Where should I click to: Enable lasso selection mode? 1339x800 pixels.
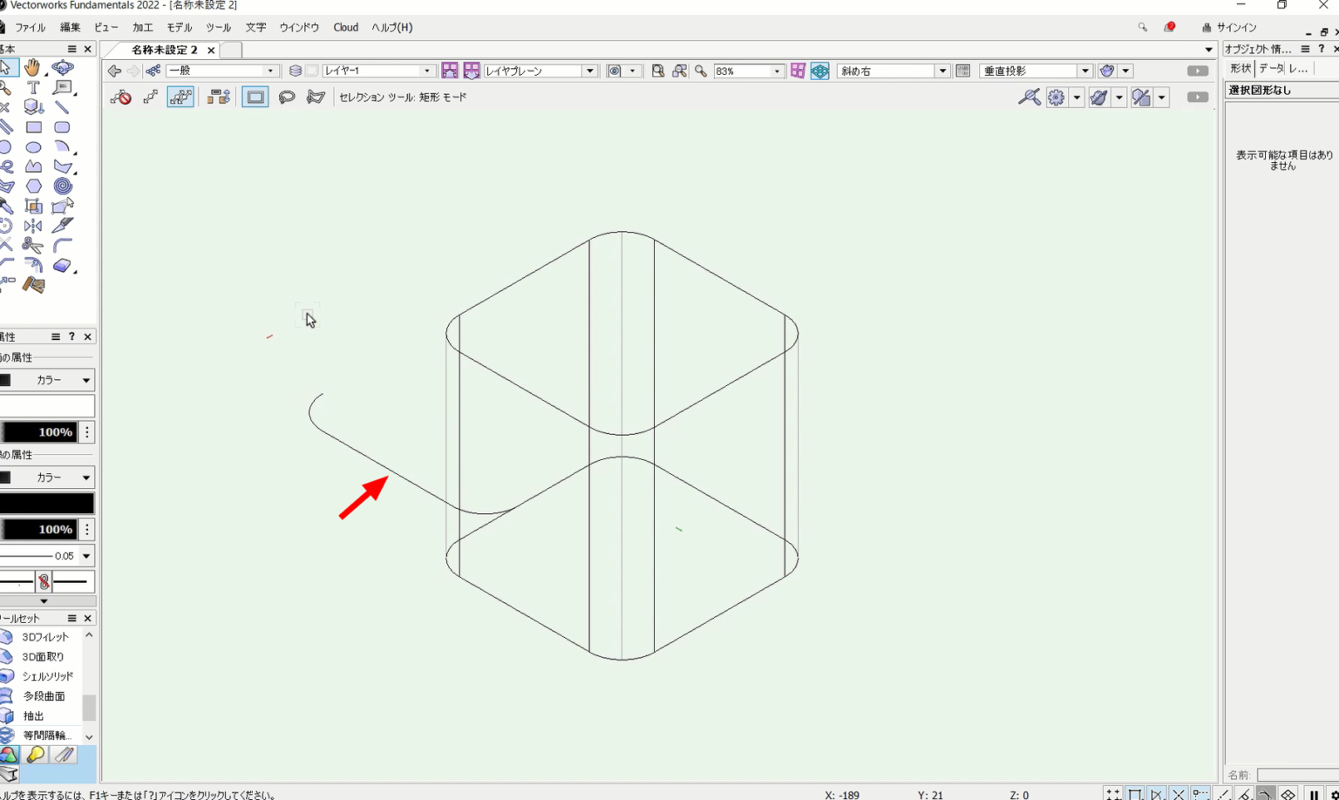coord(287,98)
